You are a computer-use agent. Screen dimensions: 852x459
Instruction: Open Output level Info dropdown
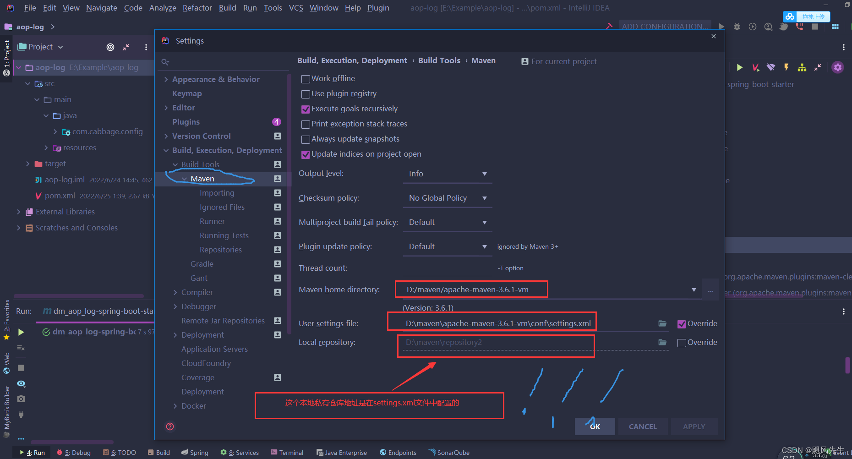pyautogui.click(x=448, y=174)
